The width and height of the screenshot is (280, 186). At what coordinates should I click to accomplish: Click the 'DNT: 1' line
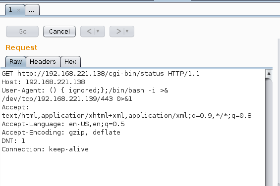[13, 141]
